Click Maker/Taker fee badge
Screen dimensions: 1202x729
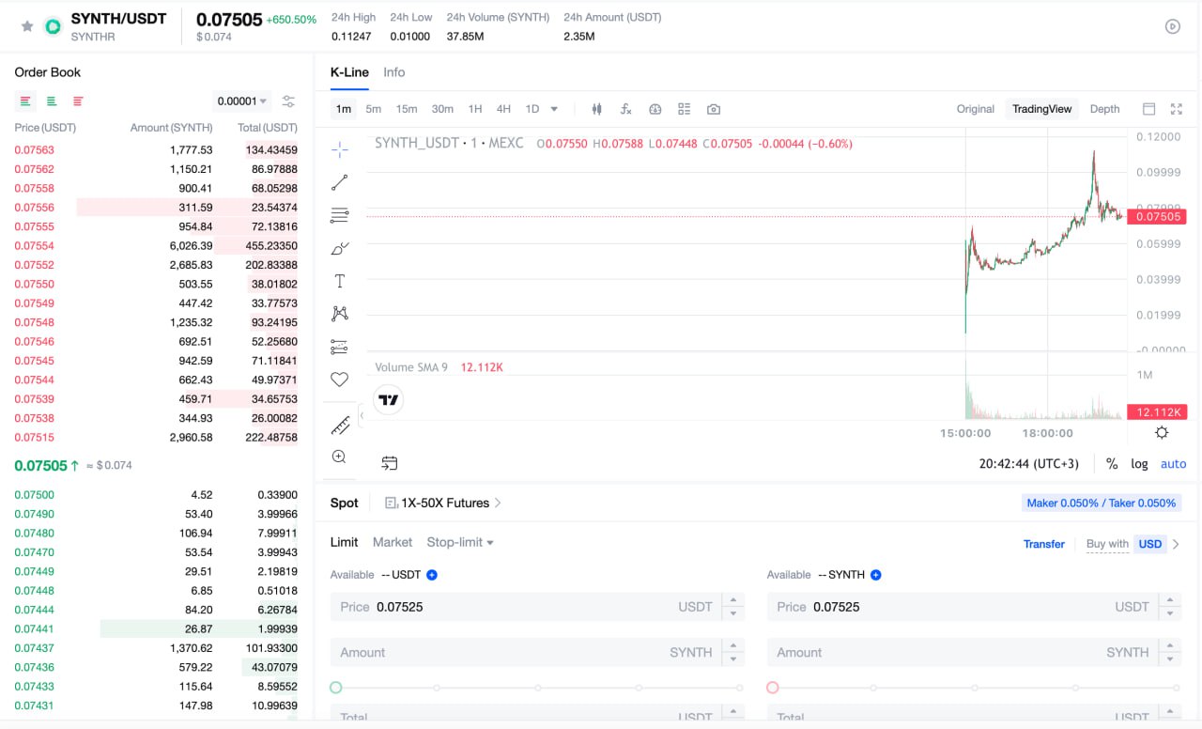click(1102, 504)
